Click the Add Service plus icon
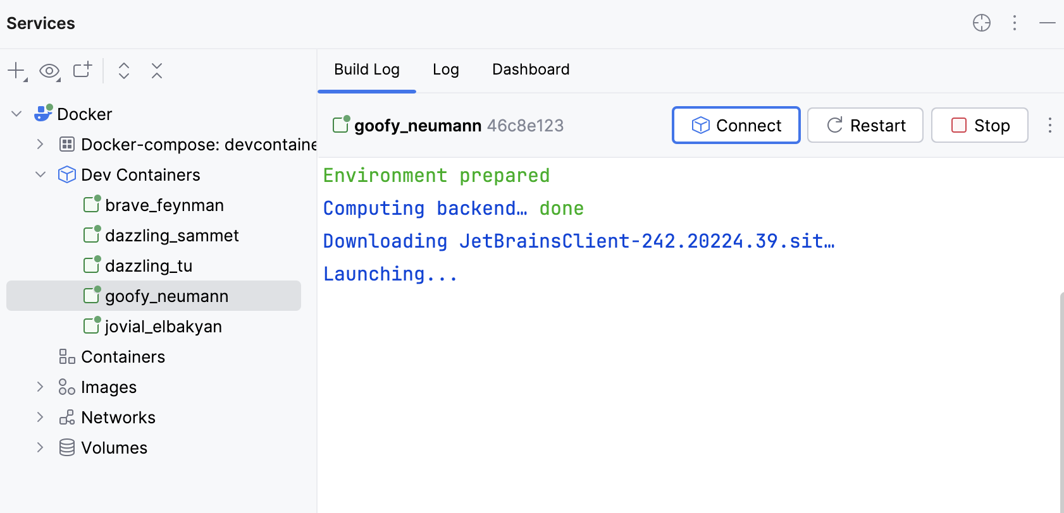1064x513 pixels. click(x=16, y=70)
